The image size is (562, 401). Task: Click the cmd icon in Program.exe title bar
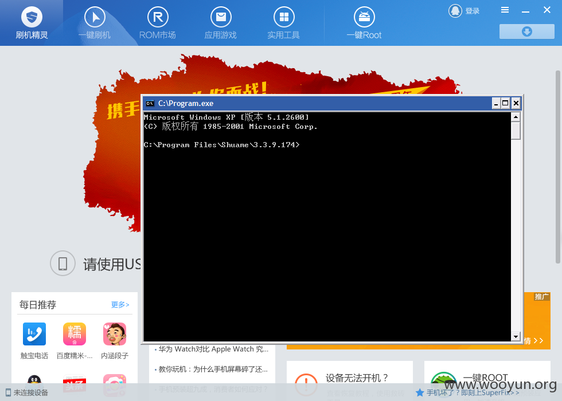click(x=150, y=104)
